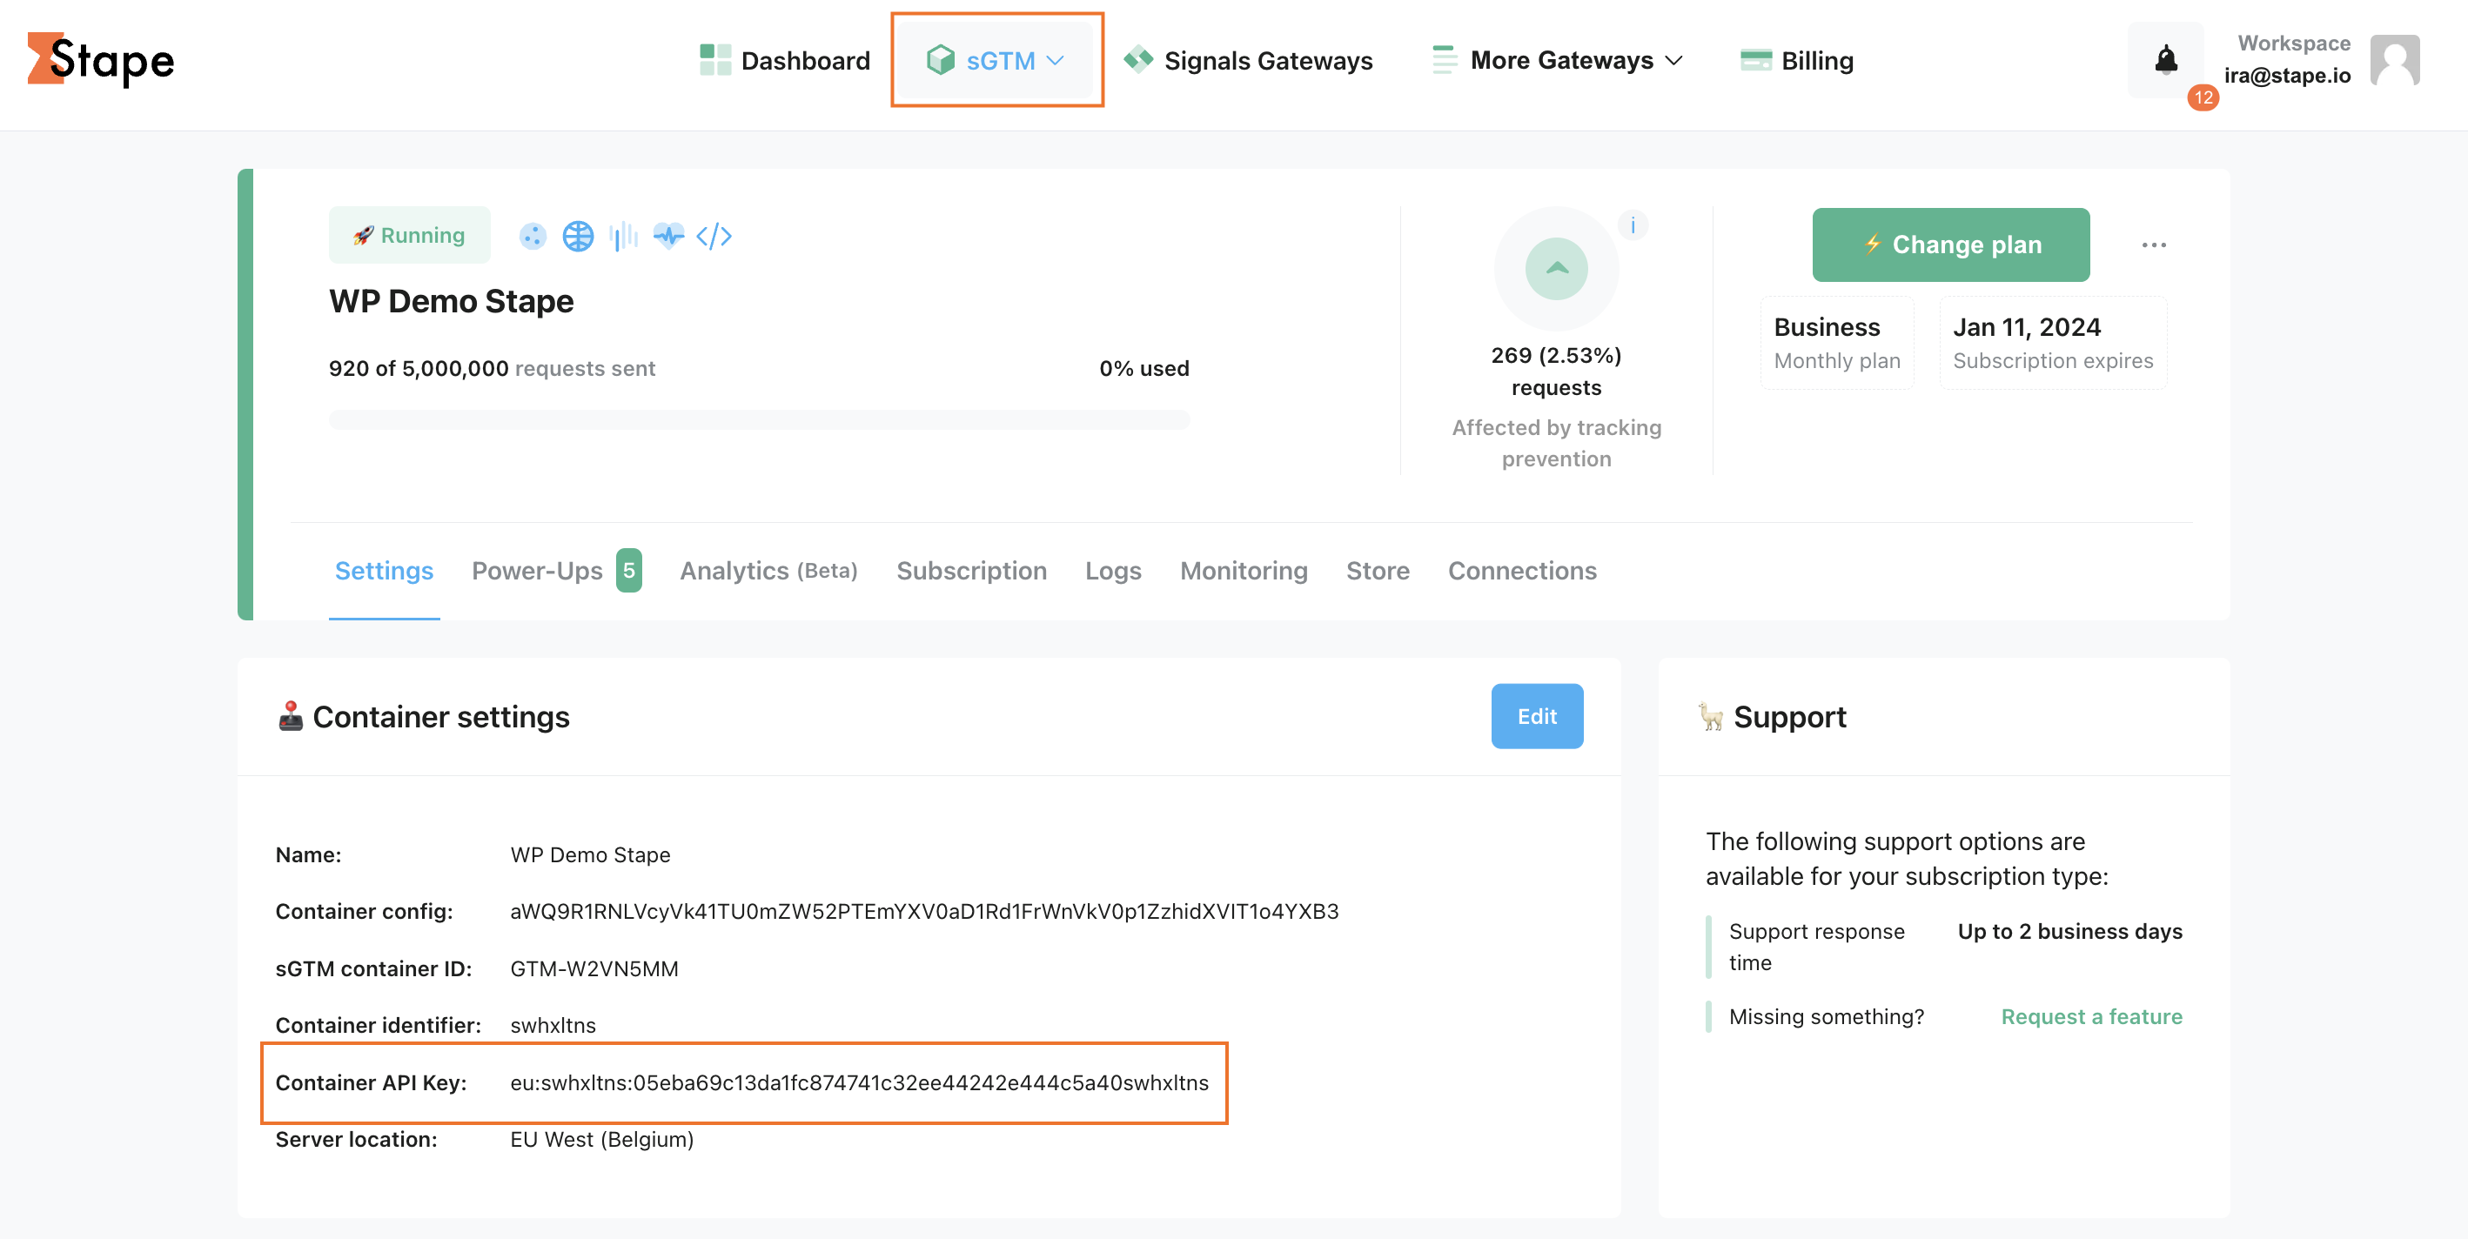The image size is (2468, 1239).
Task: Click the cookie power-up icon
Action: click(533, 236)
